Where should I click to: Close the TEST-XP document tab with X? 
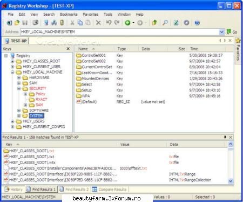click(x=230, y=41)
